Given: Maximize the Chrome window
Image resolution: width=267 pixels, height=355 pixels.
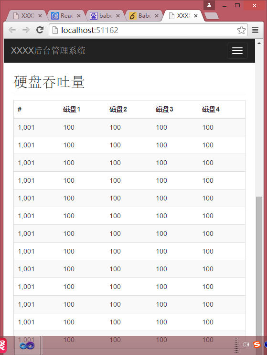Looking at the screenshot, I should tap(237, 5).
